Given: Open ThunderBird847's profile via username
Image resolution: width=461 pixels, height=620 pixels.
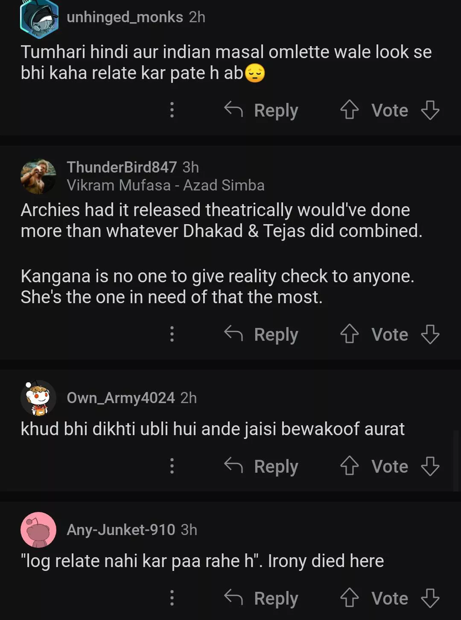Looking at the screenshot, I should (x=122, y=167).
